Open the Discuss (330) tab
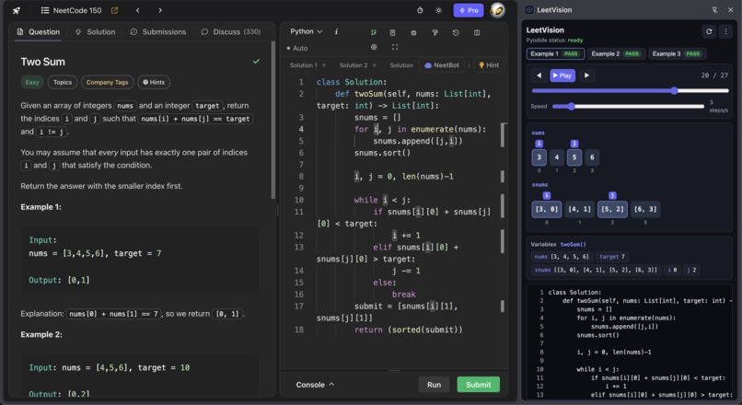 [x=231, y=31]
